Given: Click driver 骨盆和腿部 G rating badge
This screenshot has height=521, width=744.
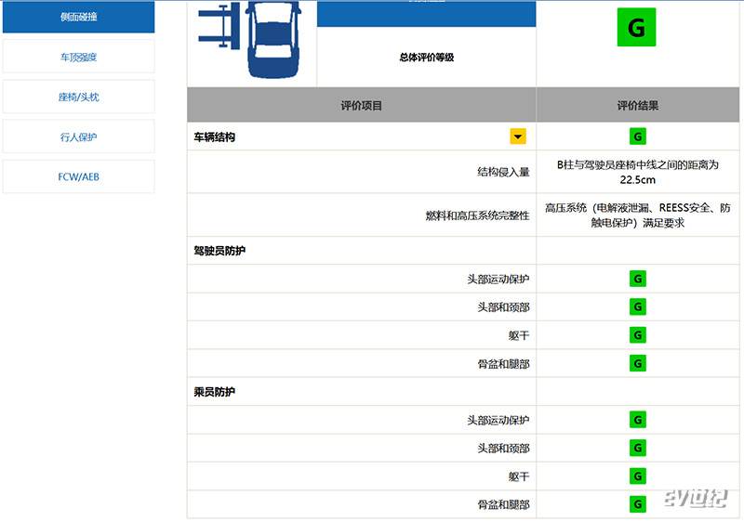Looking at the screenshot, I should [638, 363].
